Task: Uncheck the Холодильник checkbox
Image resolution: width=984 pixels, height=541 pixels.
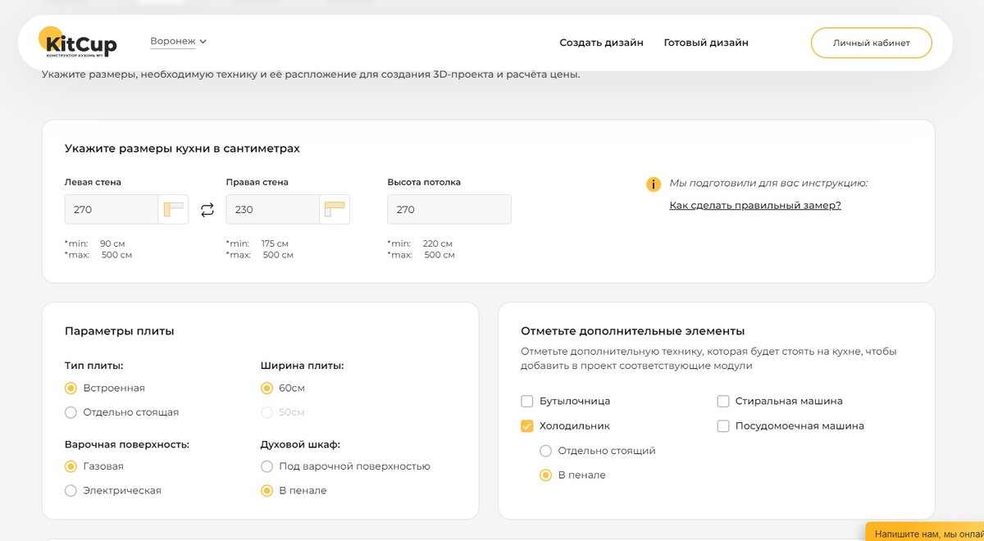Action: point(527,426)
